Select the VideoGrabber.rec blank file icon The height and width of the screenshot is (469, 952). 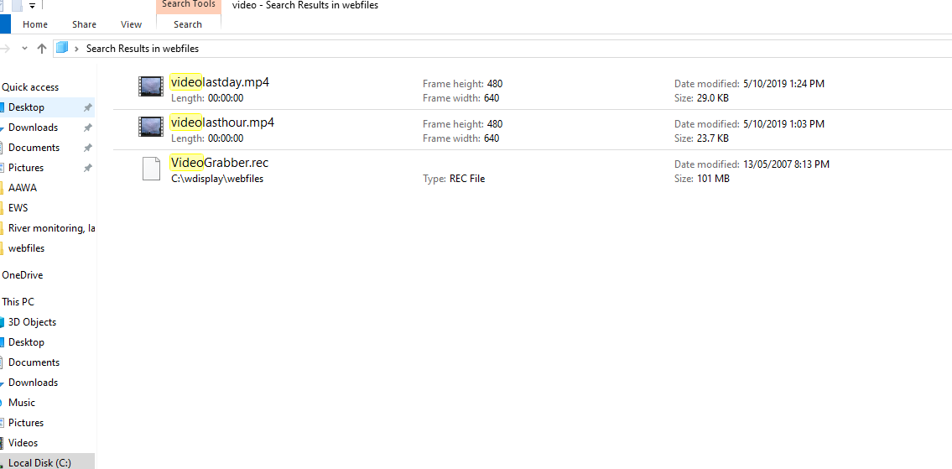coord(151,169)
